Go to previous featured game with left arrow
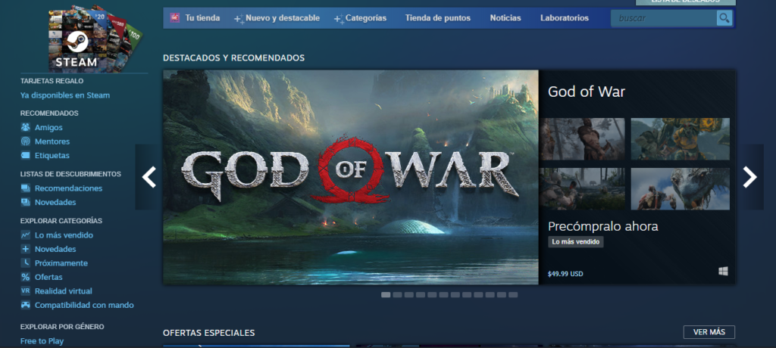The width and height of the screenshot is (776, 348). click(149, 177)
